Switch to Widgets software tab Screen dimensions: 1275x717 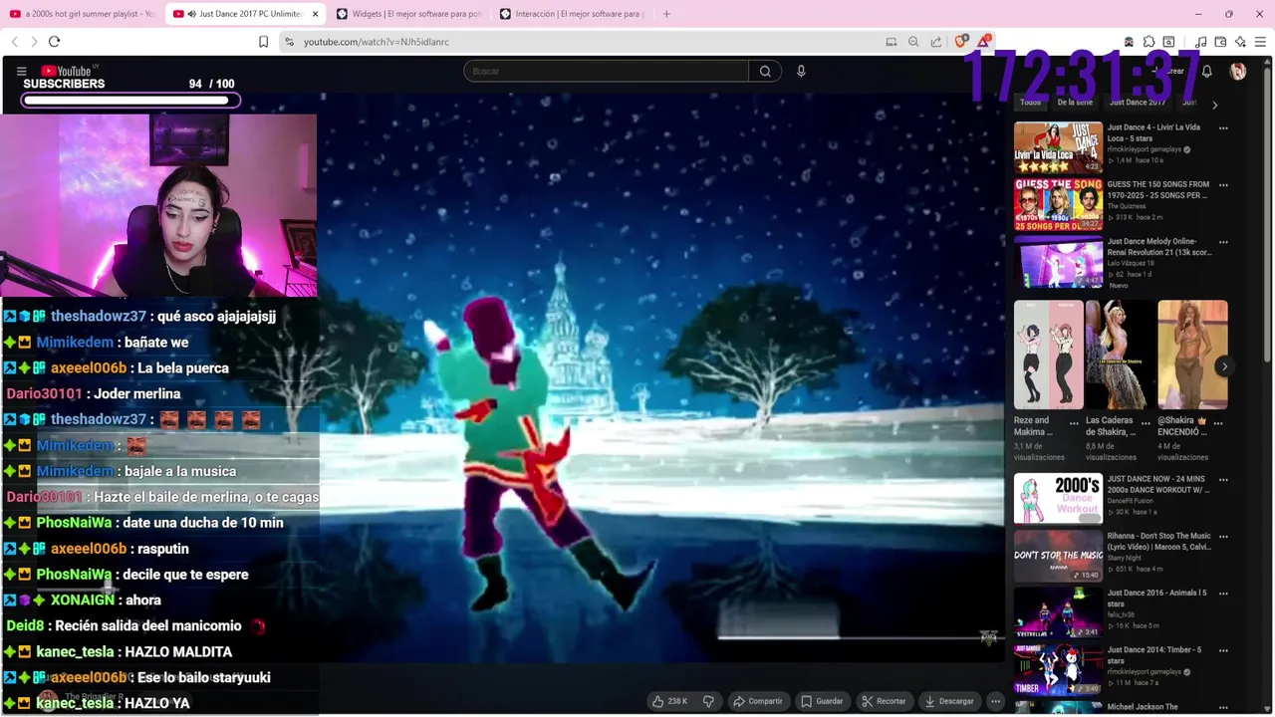coord(408,14)
